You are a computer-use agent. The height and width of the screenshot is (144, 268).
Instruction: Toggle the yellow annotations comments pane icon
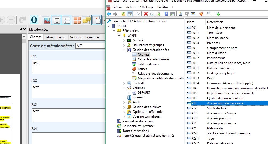tap(86, 20)
